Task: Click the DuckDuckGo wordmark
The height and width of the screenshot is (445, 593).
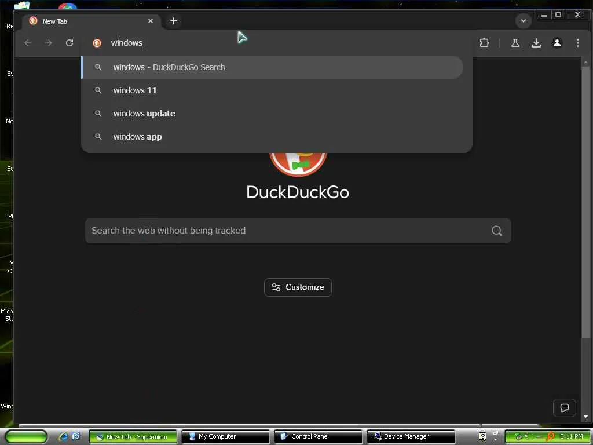Action: tap(298, 192)
